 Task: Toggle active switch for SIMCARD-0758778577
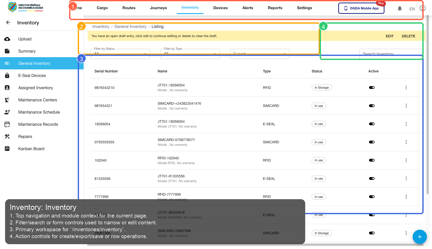coord(372,142)
